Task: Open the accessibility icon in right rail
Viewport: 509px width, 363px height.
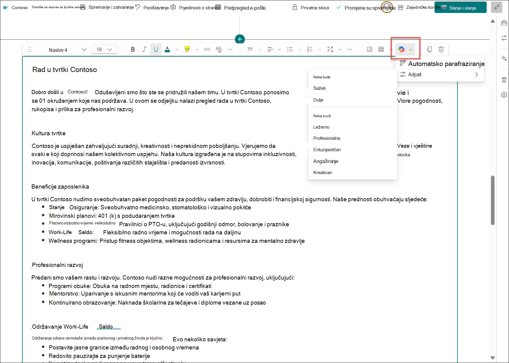Action: [x=504, y=80]
